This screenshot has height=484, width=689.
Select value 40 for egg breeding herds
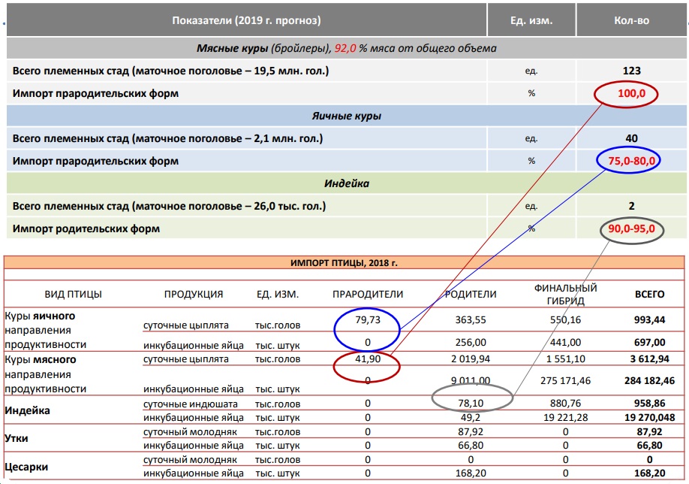pyautogui.click(x=631, y=138)
